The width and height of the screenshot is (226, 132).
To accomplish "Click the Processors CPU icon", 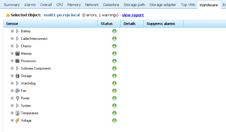I will 17,61.
